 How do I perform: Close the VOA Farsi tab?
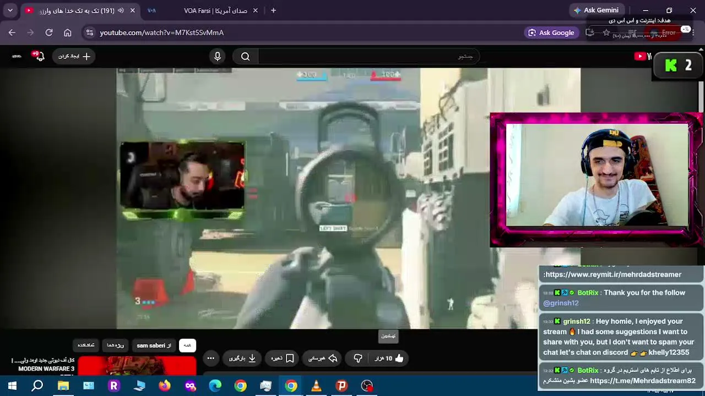click(255, 10)
